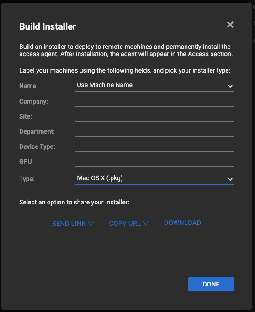Expand the triangle next to SEND LINK
The width and height of the screenshot is (255, 312).
point(91,223)
